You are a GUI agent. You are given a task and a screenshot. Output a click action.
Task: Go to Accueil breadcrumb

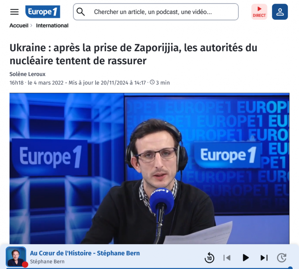(19, 26)
